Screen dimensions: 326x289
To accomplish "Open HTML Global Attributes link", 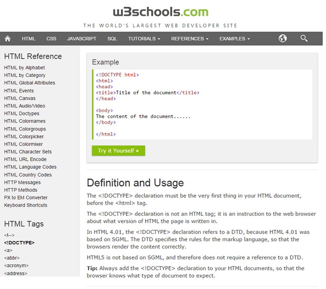I will pos(30,83).
